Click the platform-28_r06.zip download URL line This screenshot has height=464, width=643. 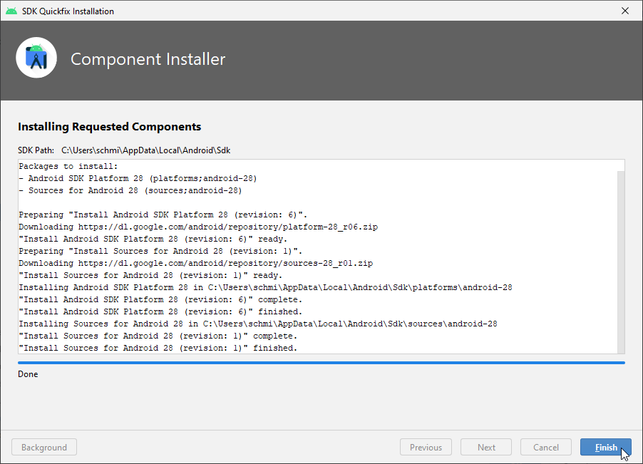198,227
